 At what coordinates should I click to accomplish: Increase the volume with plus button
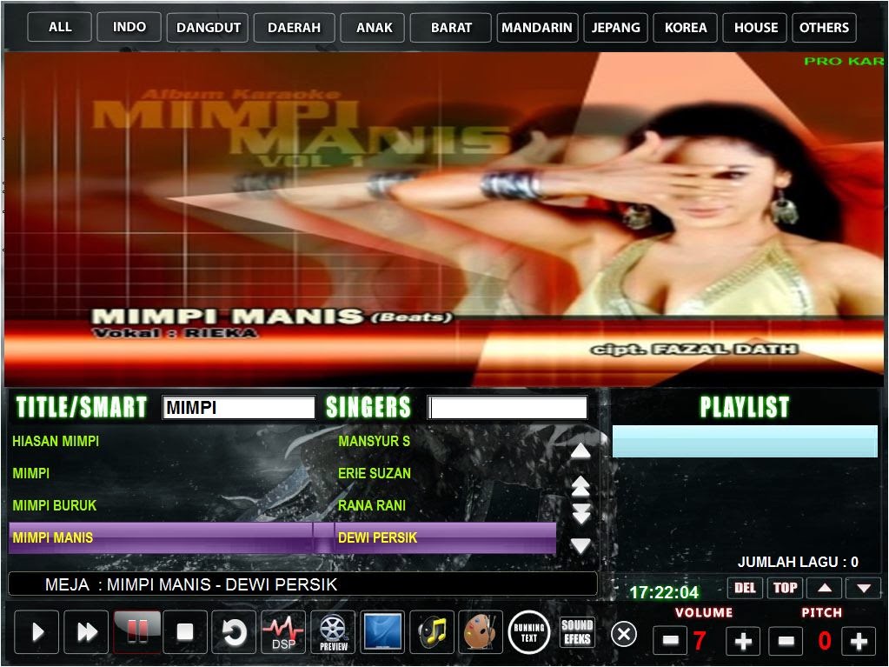tap(743, 641)
